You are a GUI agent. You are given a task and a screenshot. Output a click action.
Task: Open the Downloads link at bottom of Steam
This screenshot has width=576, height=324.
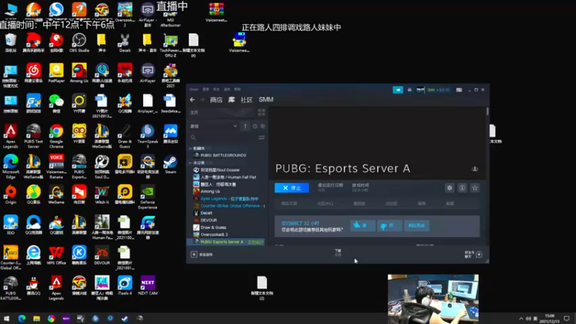click(x=338, y=253)
